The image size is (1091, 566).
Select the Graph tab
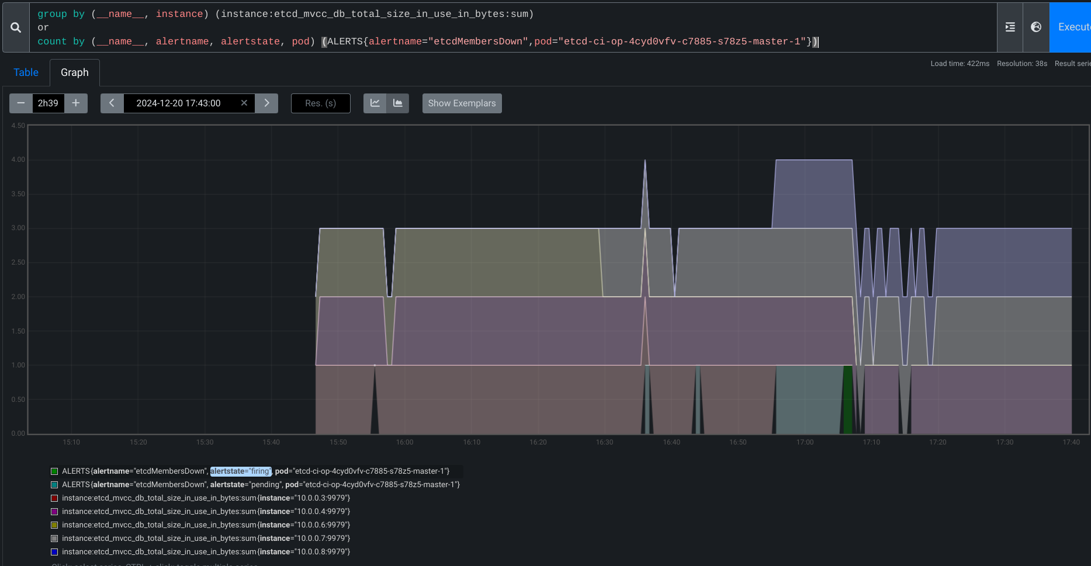pyautogui.click(x=75, y=72)
